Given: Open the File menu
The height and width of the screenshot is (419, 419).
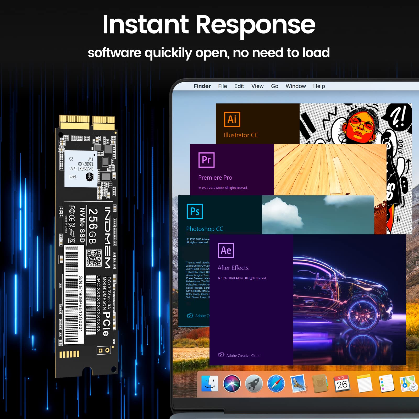Looking at the screenshot, I should (x=223, y=86).
